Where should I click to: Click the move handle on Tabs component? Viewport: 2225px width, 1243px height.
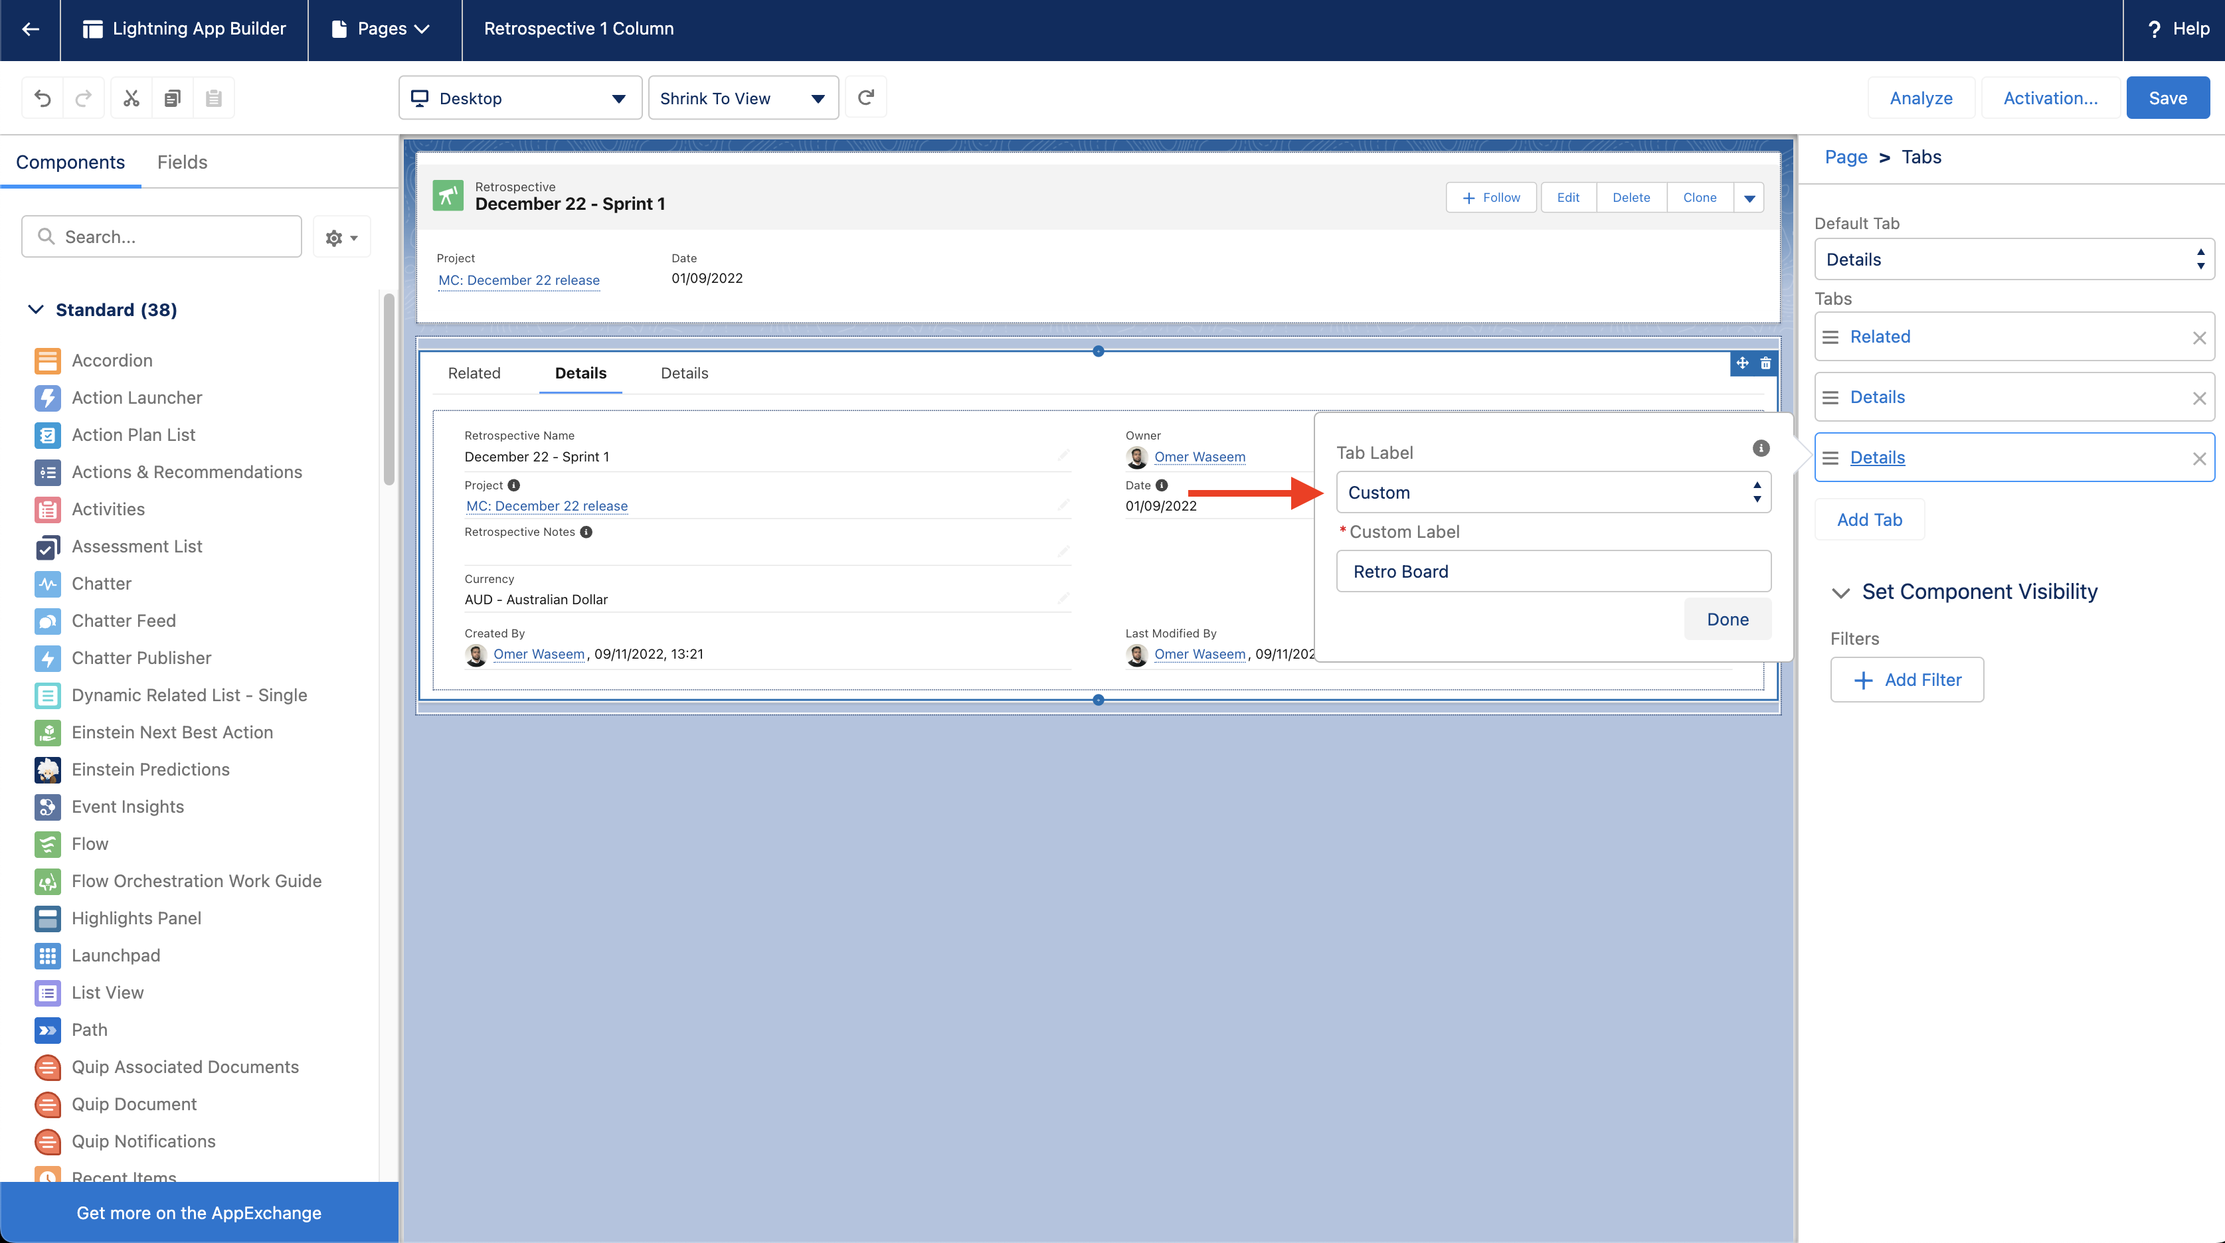pyautogui.click(x=1742, y=364)
